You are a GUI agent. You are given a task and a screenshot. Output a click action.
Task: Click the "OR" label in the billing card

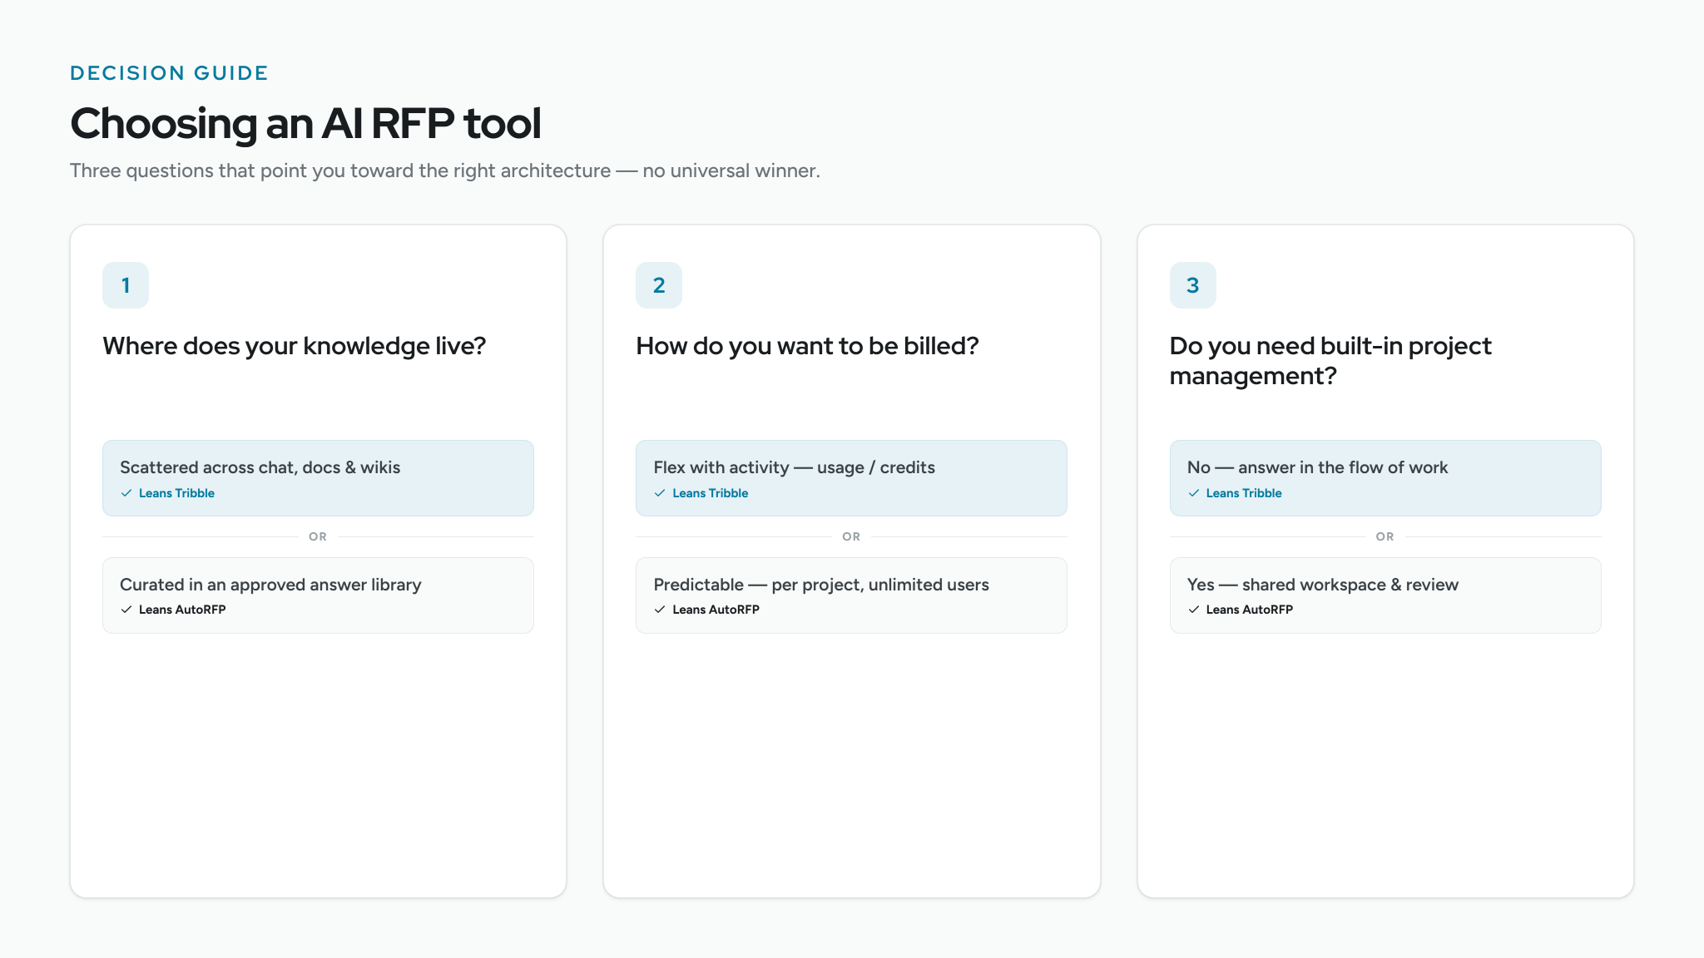(x=851, y=537)
